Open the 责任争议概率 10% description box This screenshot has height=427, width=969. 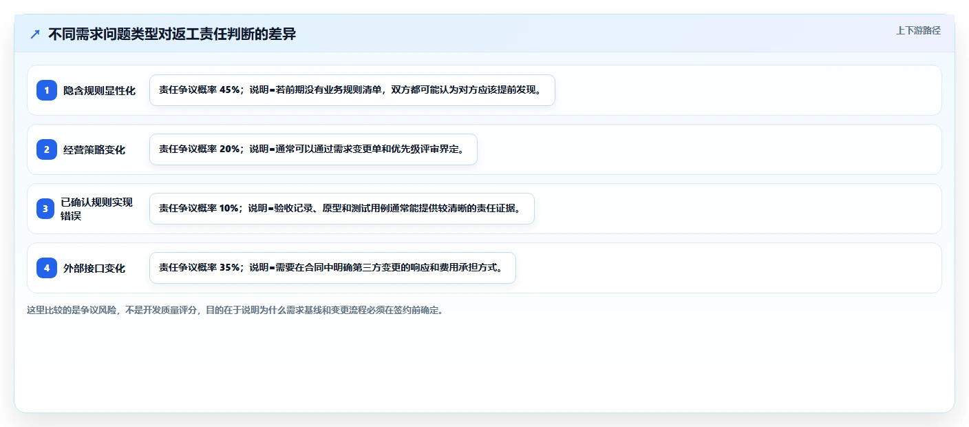(x=342, y=209)
